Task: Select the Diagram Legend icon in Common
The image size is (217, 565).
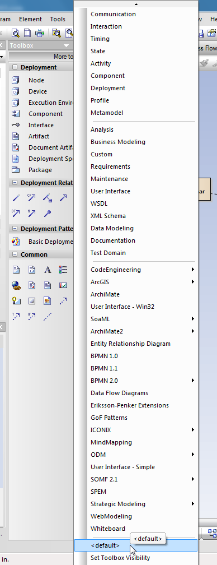Action: 63,270
